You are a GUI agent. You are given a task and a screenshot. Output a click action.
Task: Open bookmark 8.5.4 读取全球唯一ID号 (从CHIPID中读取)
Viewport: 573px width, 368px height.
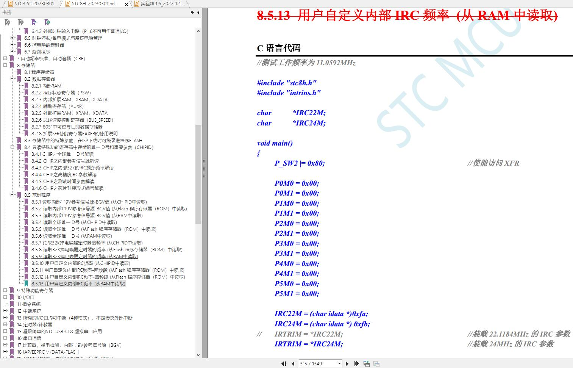74,222
